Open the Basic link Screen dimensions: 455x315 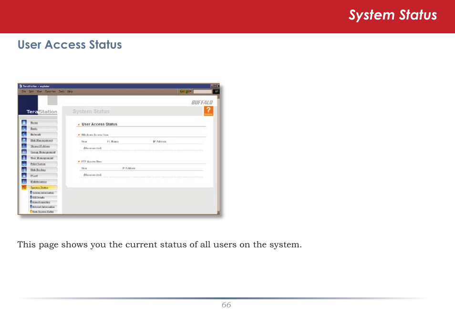(x=34, y=129)
